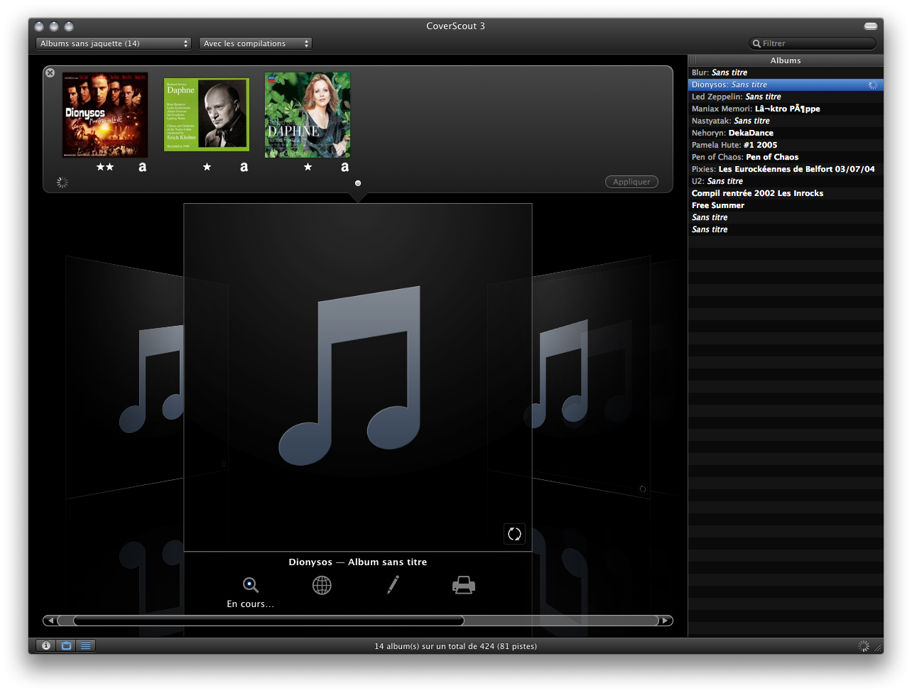Toggle the list view button in the bottom bar
Screen dimensions: 912x693
pyautogui.click(x=85, y=645)
